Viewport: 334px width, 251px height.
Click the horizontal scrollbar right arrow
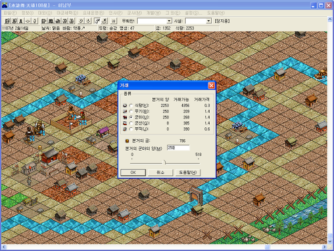pos(325,247)
